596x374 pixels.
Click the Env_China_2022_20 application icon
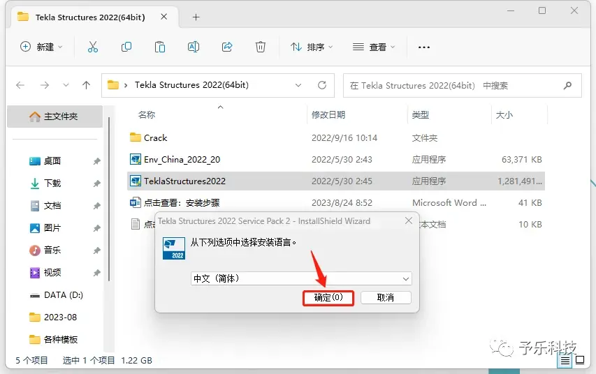(x=136, y=159)
